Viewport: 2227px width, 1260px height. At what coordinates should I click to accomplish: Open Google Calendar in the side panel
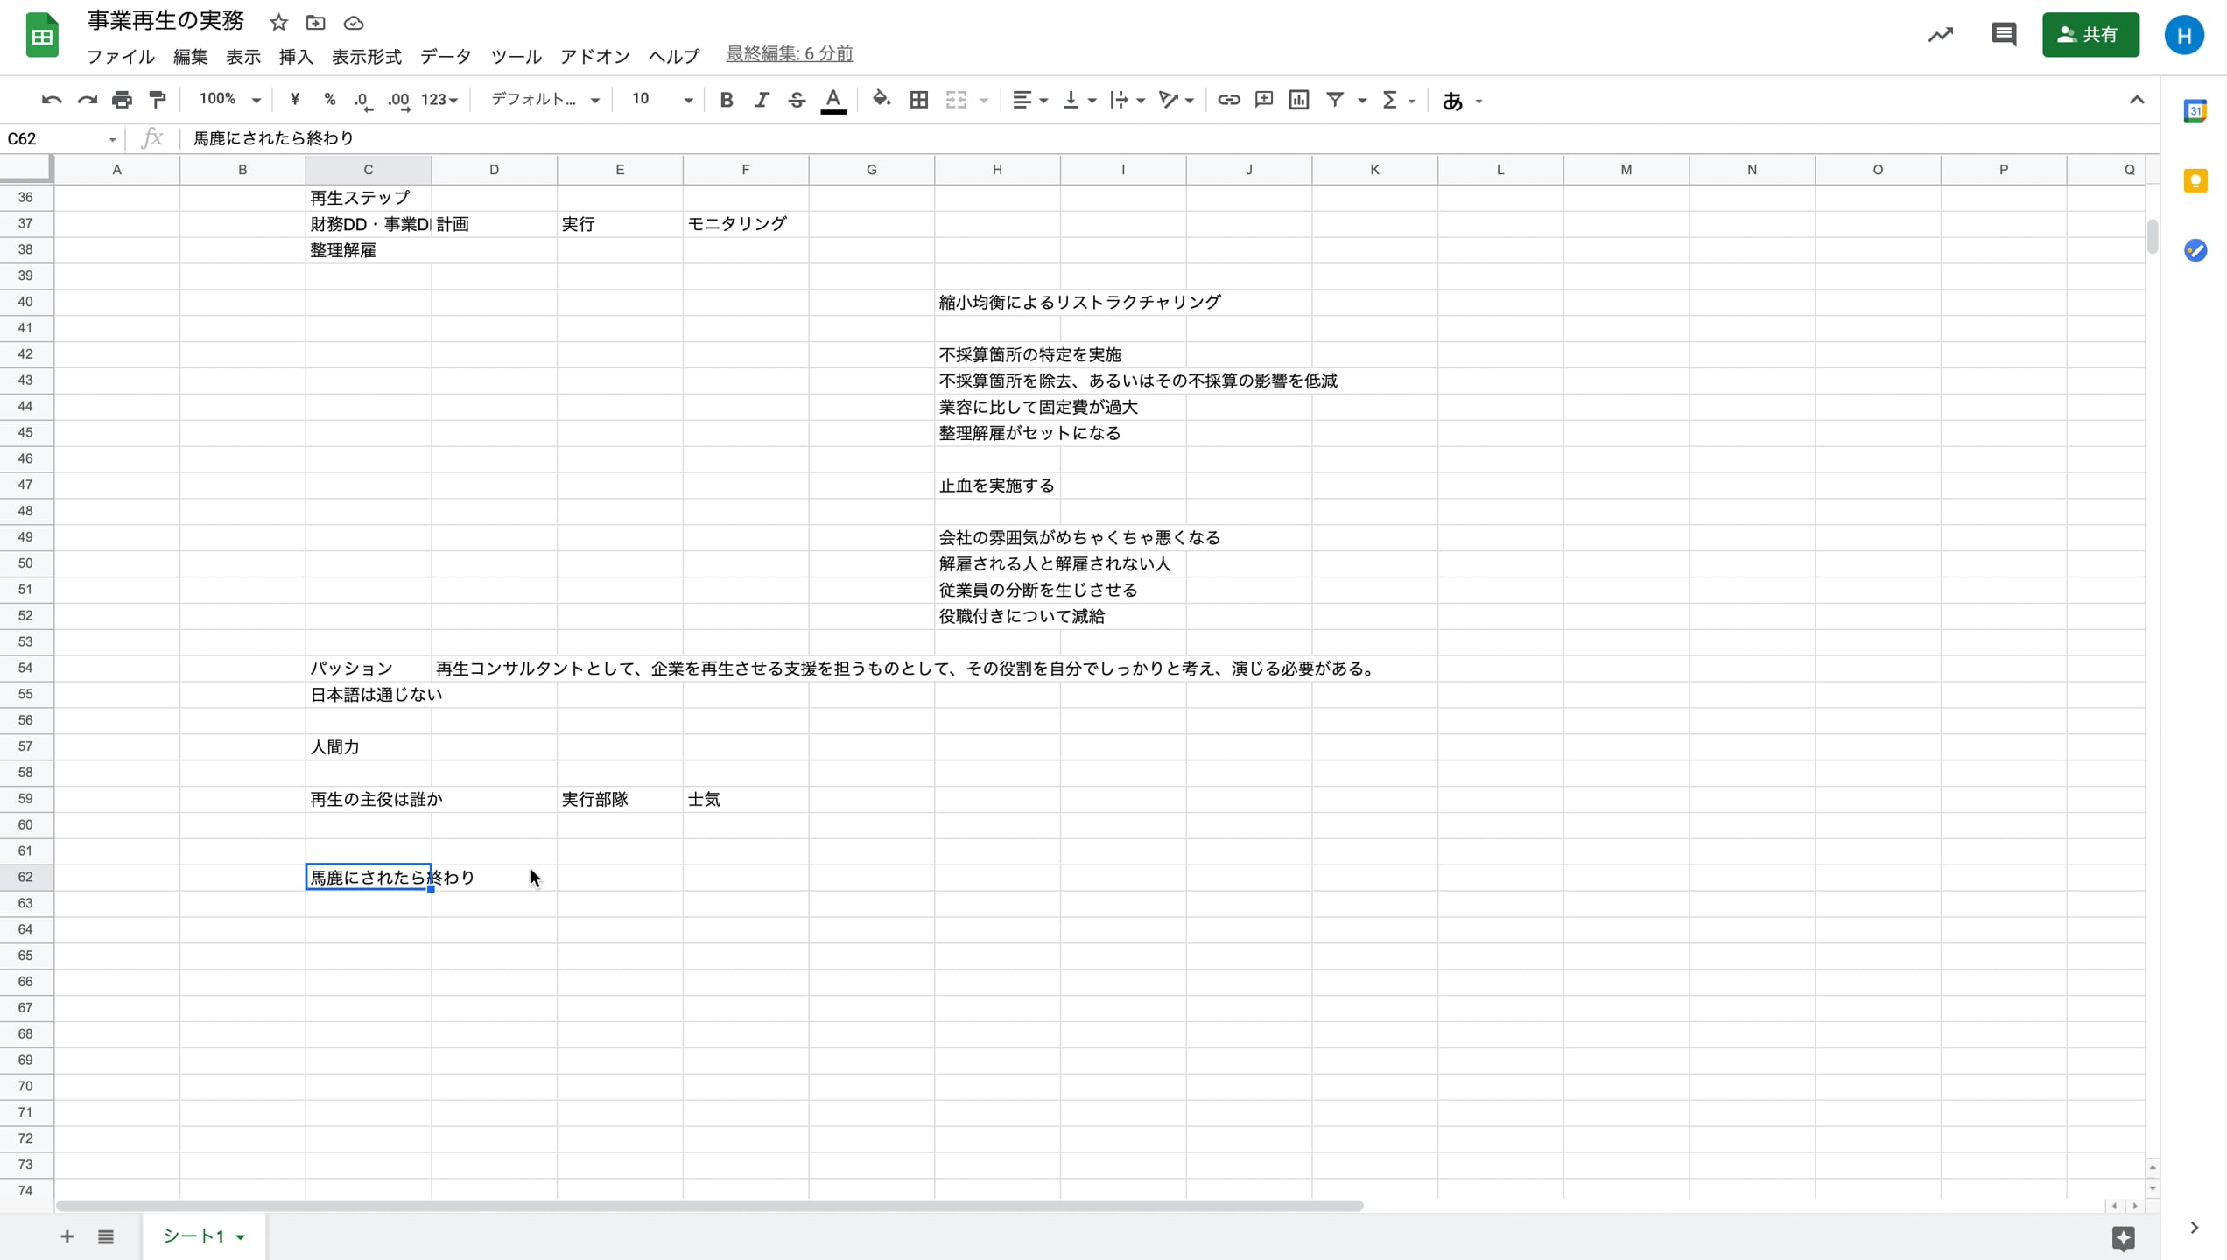2195,111
